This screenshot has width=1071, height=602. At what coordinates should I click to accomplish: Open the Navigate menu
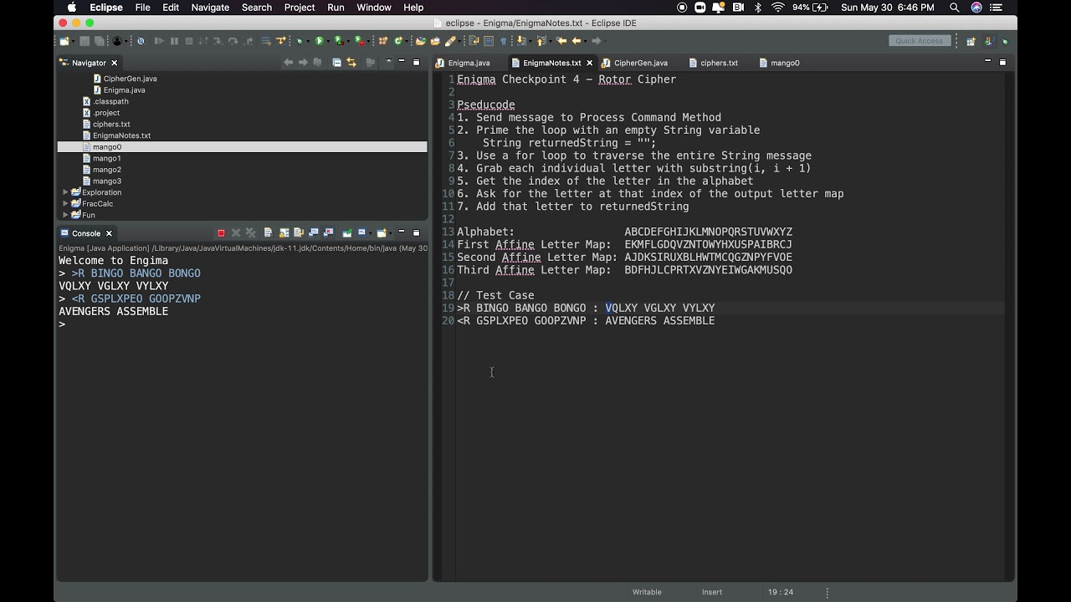[x=210, y=8]
